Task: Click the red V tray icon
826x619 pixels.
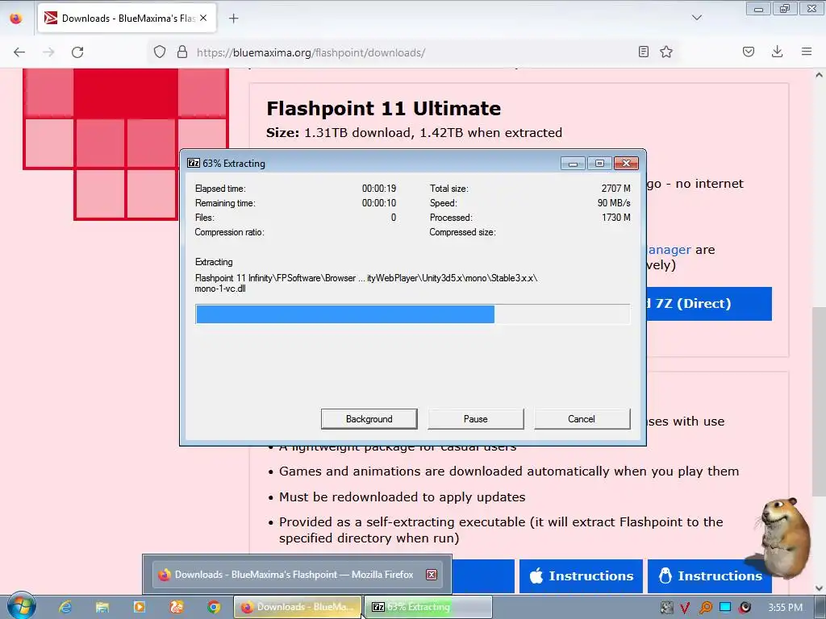Action: point(686,608)
